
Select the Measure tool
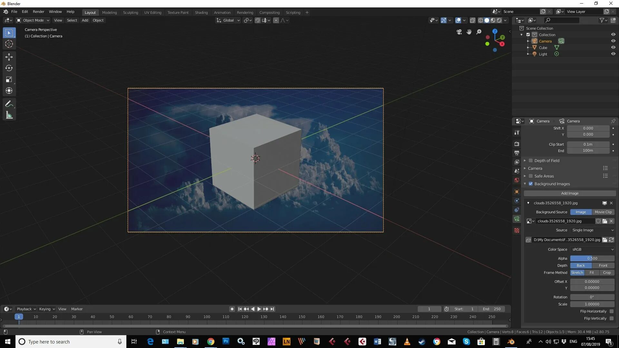[x=9, y=115]
